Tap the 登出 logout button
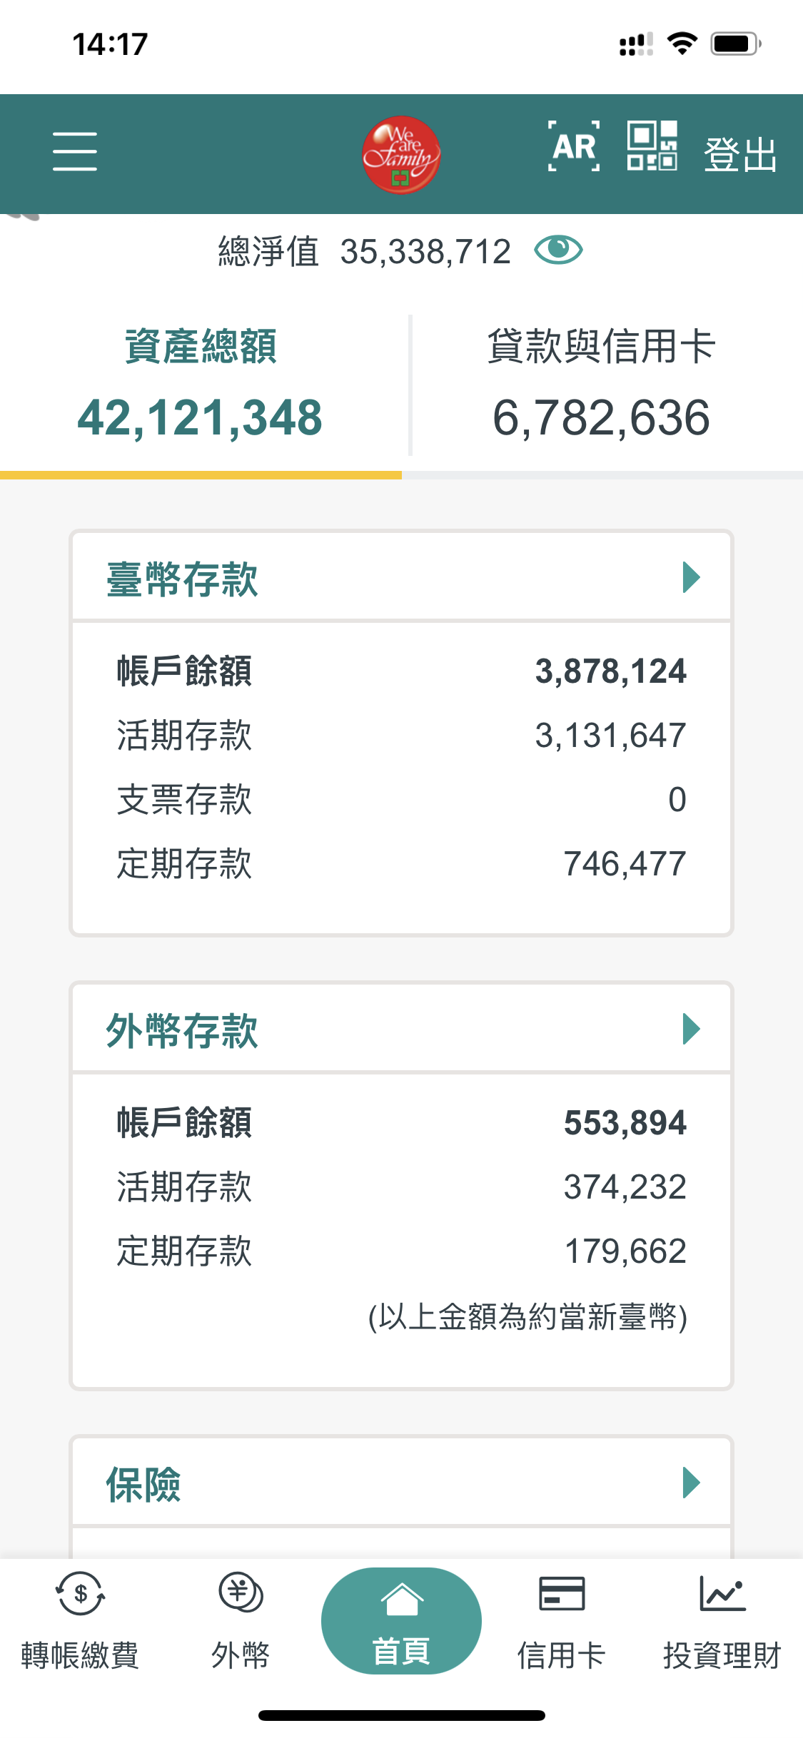 740,154
